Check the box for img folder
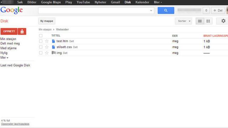Screen dimensions: 228x128 41,53
